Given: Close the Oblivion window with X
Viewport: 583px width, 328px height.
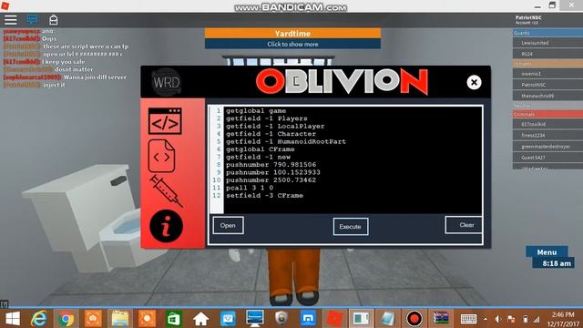Looking at the screenshot, I should tap(474, 82).
